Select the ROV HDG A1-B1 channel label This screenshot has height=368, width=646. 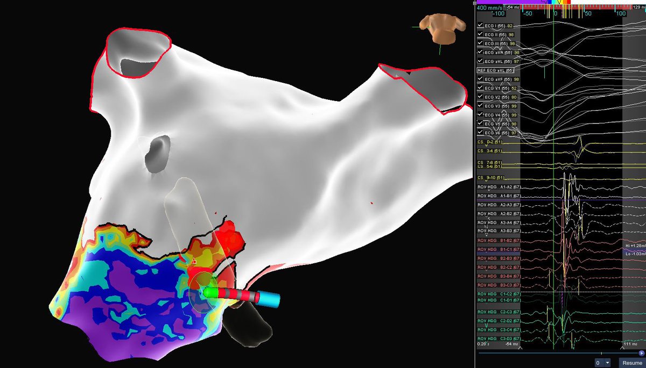[498, 196]
